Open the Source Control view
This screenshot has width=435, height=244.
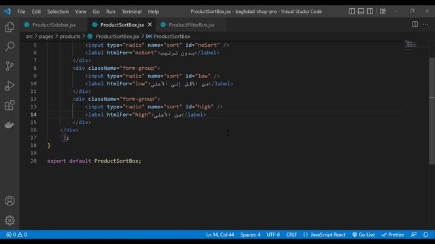10,66
